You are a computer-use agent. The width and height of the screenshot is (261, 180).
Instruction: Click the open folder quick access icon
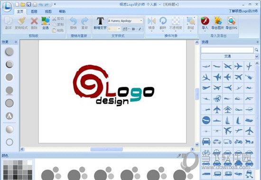tap(23, 4)
